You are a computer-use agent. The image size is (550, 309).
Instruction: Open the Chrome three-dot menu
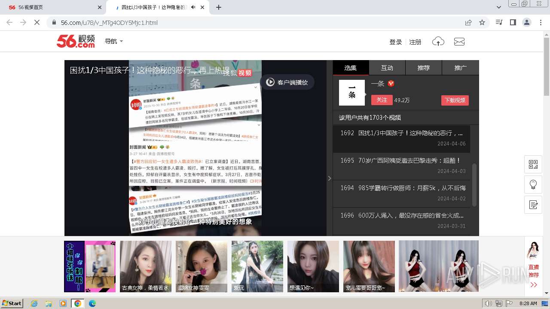pos(540,22)
